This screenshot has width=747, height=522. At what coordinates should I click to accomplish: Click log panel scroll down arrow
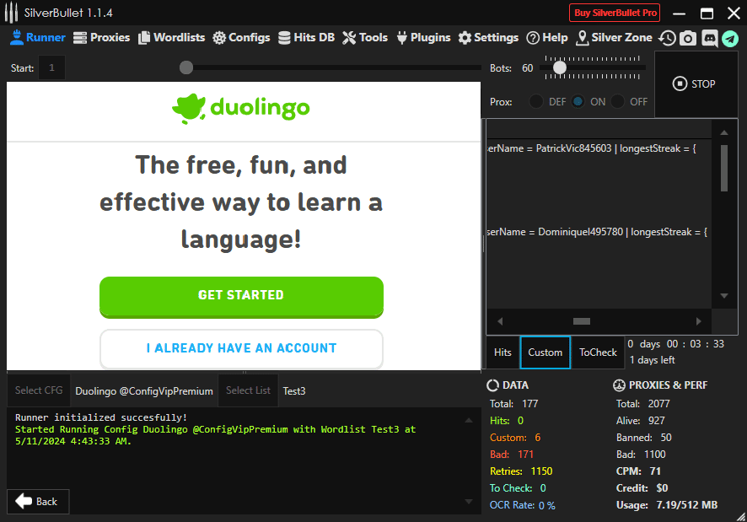point(469,502)
